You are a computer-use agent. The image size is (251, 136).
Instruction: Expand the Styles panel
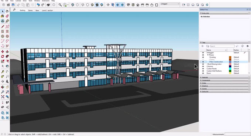(x=225, y=83)
